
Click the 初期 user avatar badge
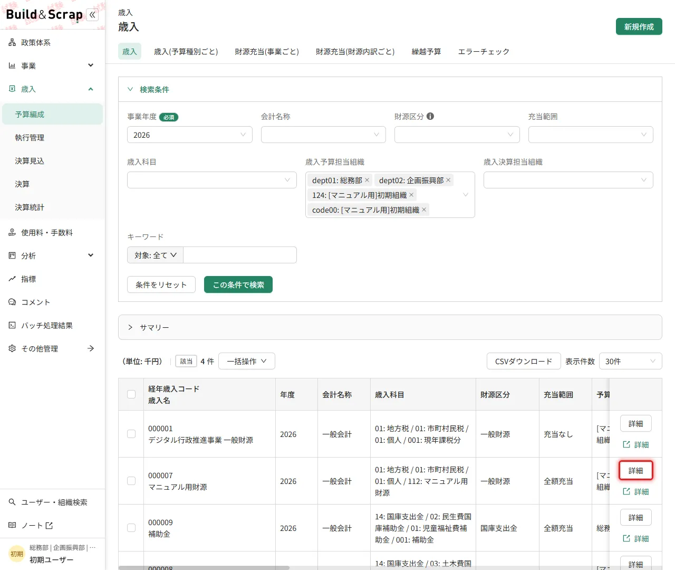pyautogui.click(x=17, y=554)
